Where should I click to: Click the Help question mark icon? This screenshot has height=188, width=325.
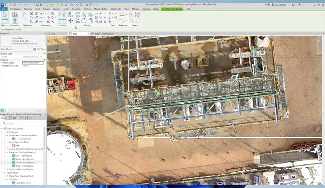tap(299, 5)
